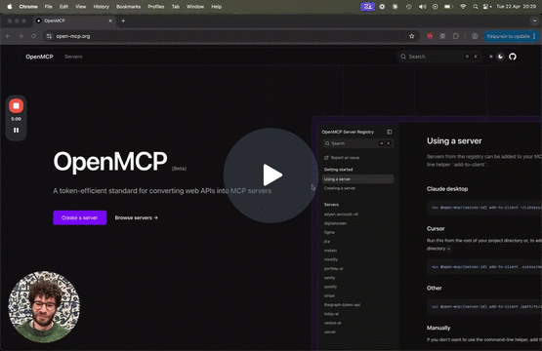Open the thegraph-token-api server entry
This screenshot has height=351, width=542.
click(x=342, y=305)
